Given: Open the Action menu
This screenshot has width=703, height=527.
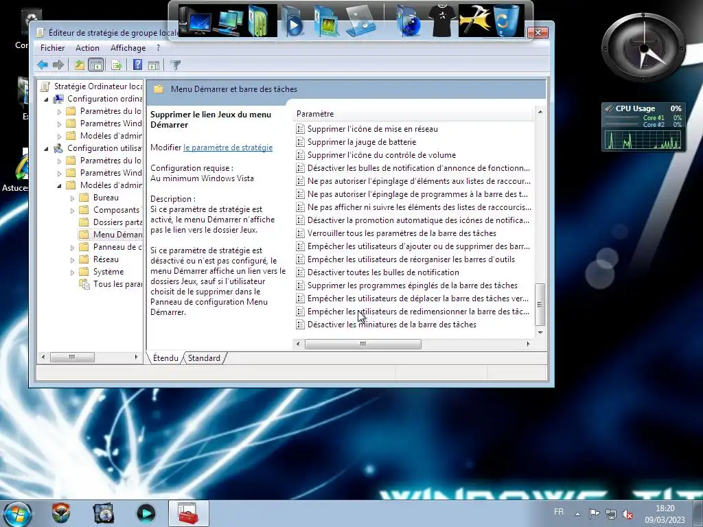Looking at the screenshot, I should tap(87, 48).
